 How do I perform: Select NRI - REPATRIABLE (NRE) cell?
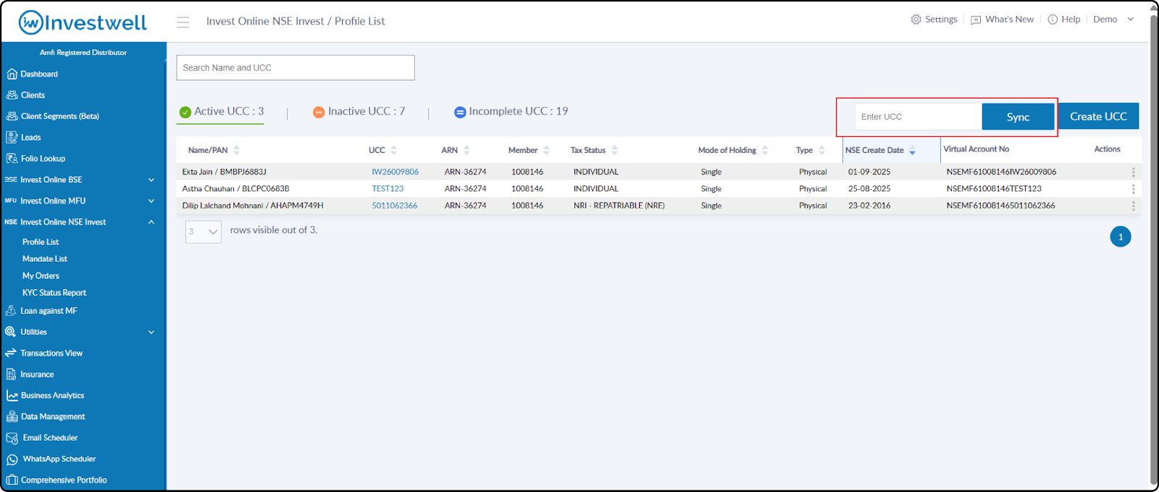pos(619,206)
